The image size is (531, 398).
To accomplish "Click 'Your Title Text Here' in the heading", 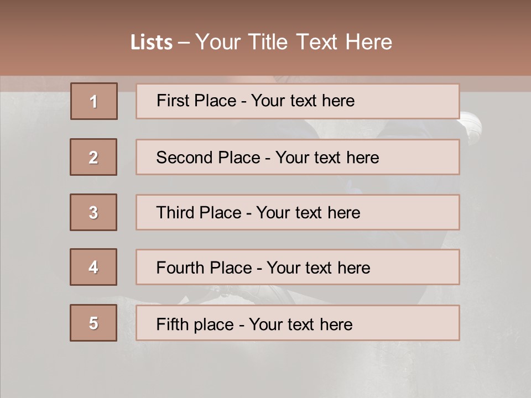I will [x=294, y=42].
